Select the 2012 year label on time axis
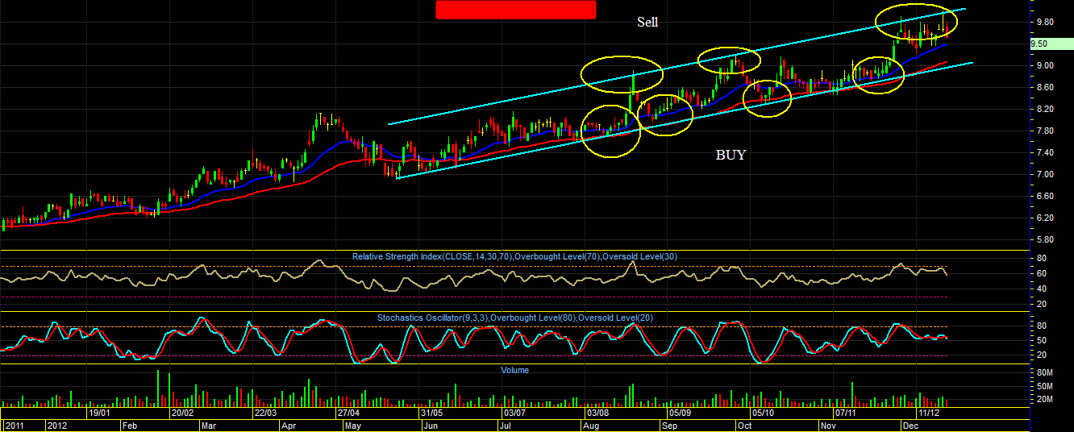1074x432 pixels. tap(58, 425)
